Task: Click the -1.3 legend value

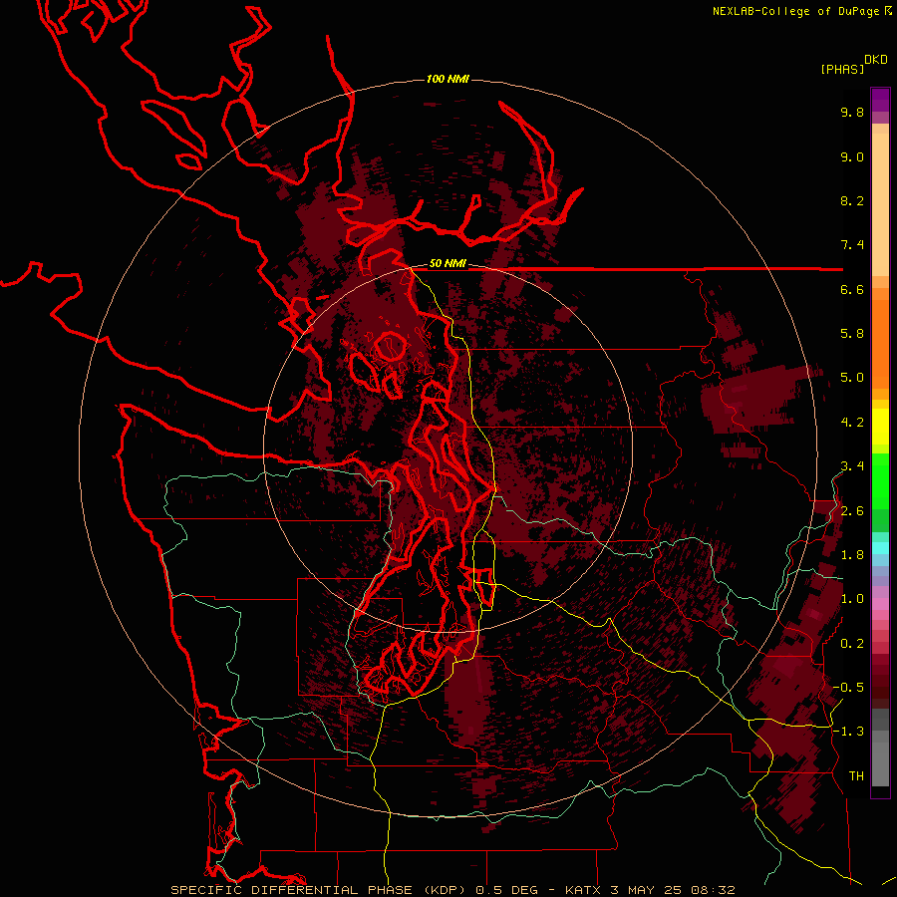Action: [848, 732]
